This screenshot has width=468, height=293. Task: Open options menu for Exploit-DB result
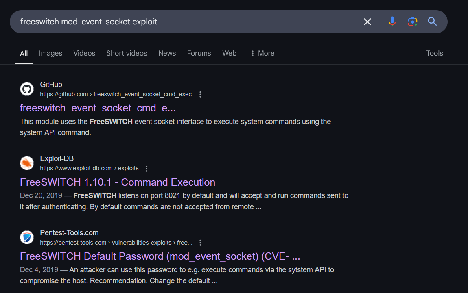(147, 169)
